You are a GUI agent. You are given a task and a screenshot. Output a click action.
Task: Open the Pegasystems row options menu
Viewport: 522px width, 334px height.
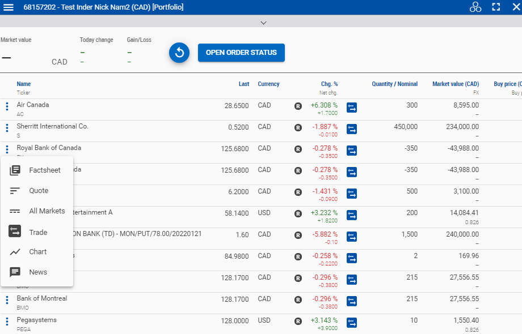(7, 322)
